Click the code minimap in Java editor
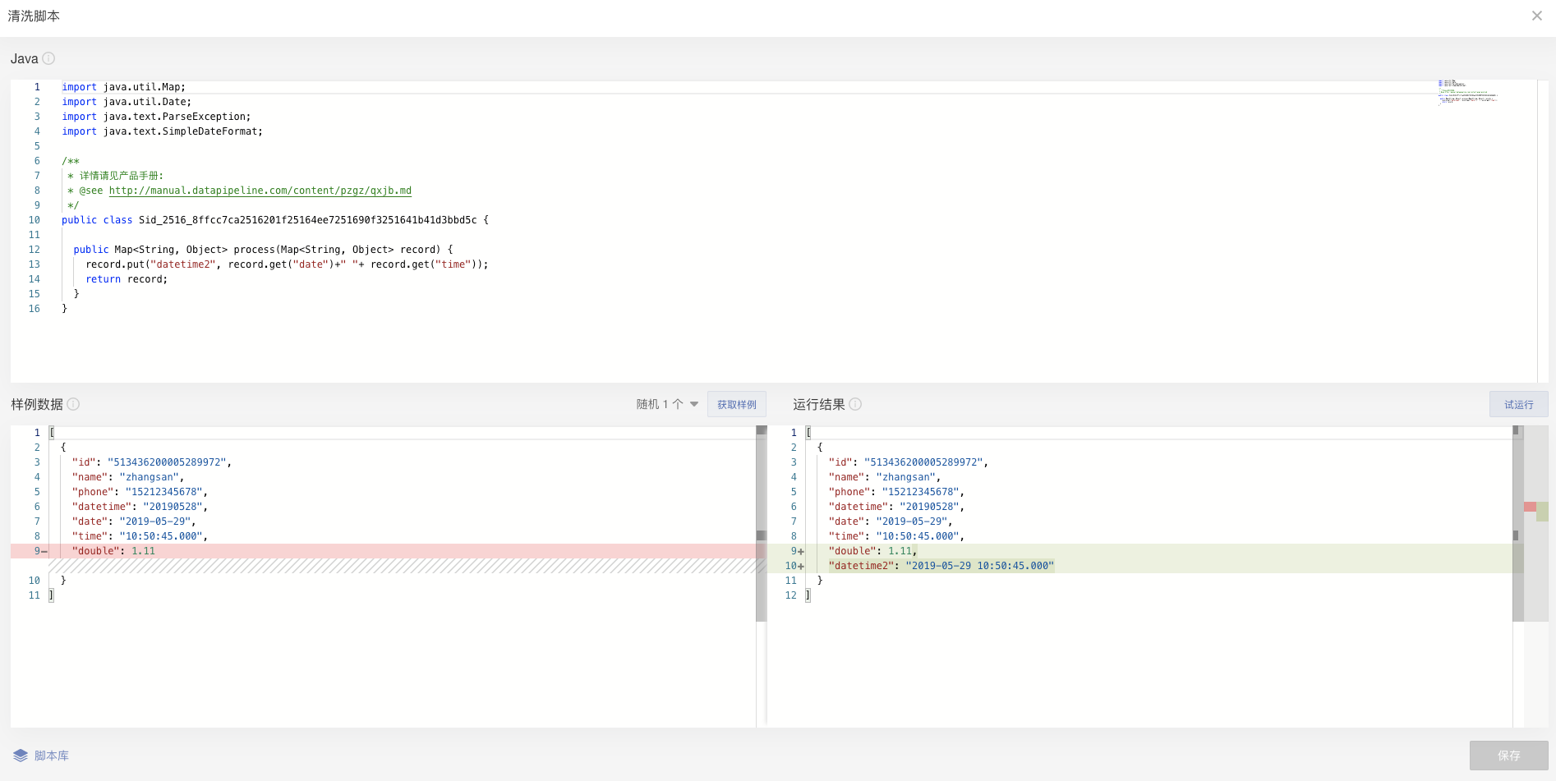Screen dimensions: 1556x781 point(1467,92)
